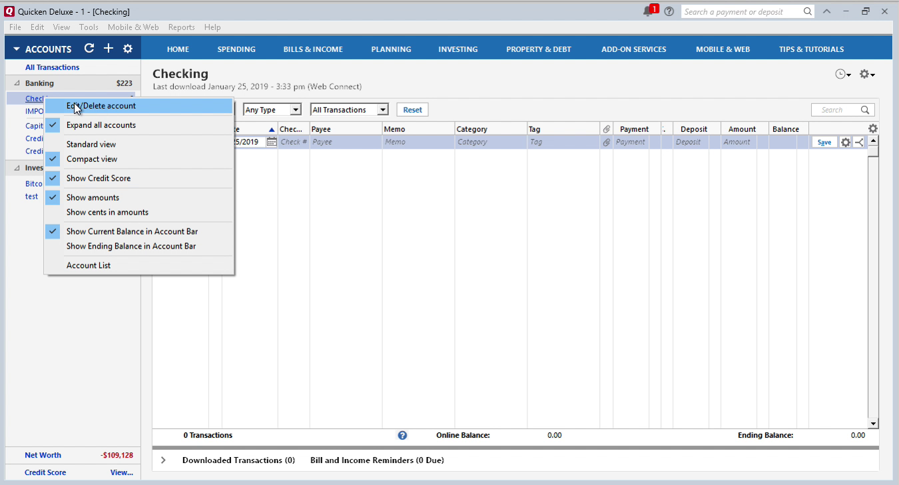The height and width of the screenshot is (485, 899).
Task: Switch to the Bills & Income tab
Action: click(313, 49)
